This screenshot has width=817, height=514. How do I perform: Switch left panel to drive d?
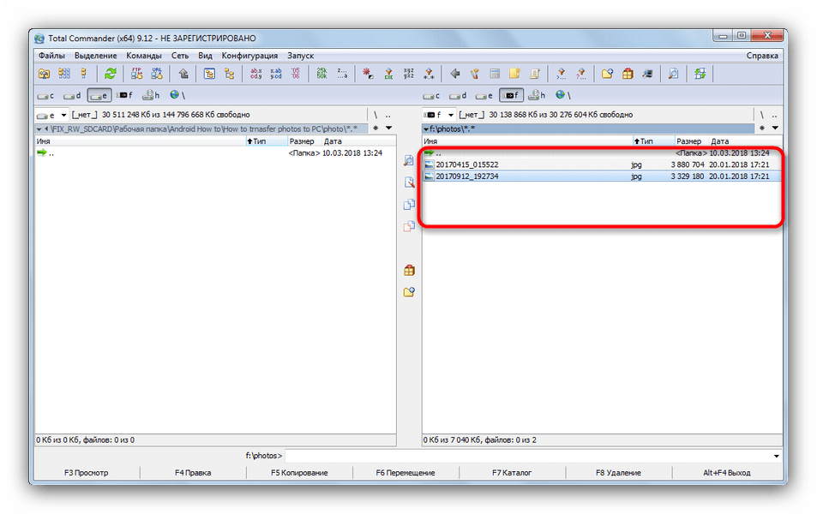click(x=72, y=95)
